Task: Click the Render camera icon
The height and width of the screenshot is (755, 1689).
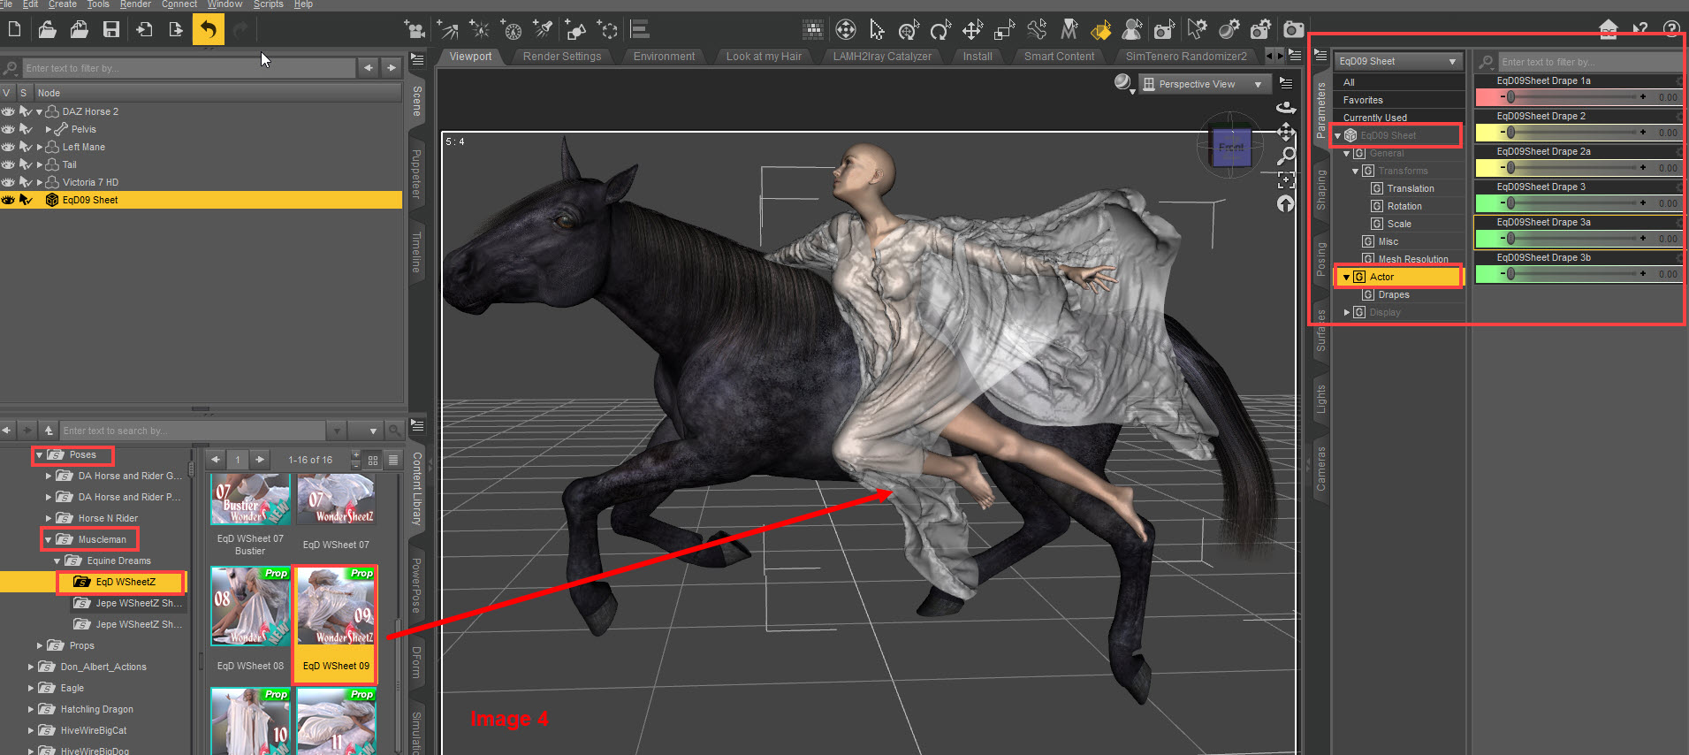Action: pyautogui.click(x=1293, y=30)
